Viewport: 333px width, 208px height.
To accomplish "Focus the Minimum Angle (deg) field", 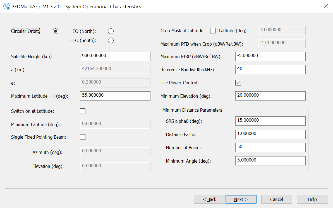I will click(270, 161).
